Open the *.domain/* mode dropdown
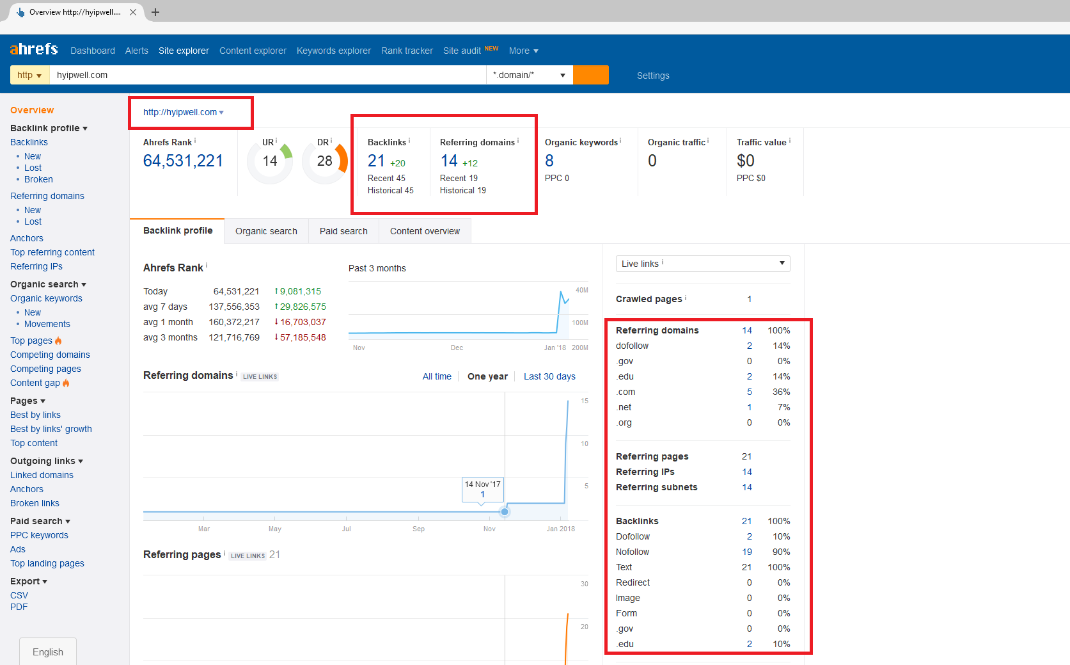1070x665 pixels. coord(529,75)
